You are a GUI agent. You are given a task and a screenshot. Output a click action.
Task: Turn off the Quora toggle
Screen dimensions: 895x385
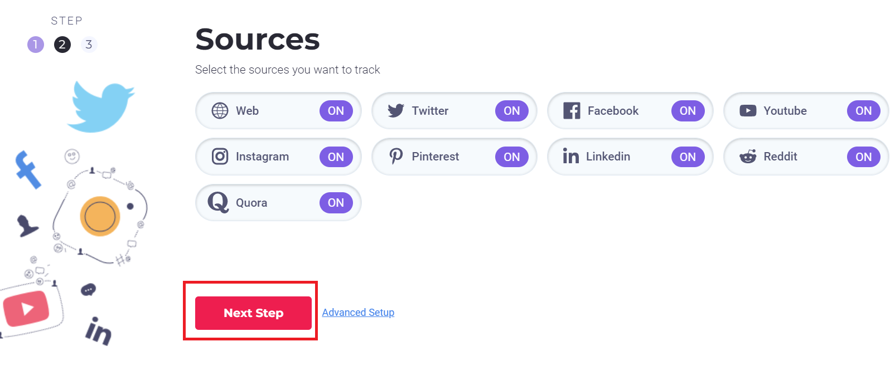click(336, 203)
